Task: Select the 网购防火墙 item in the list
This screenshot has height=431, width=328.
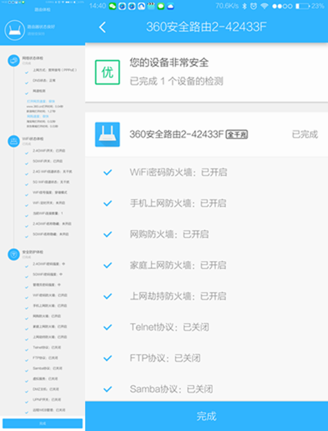Action: point(169,234)
